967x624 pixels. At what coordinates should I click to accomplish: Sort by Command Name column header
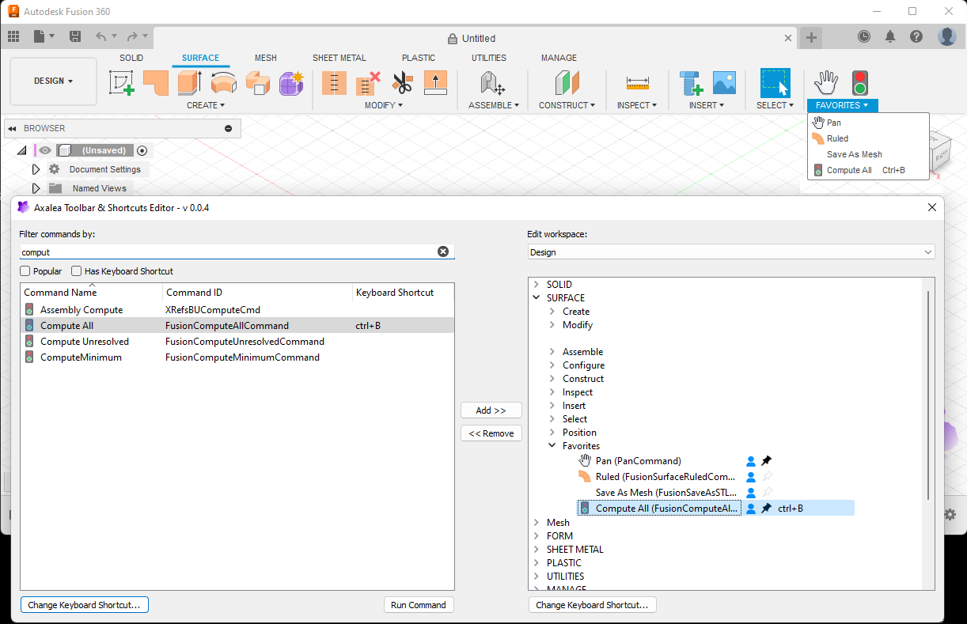coord(92,293)
